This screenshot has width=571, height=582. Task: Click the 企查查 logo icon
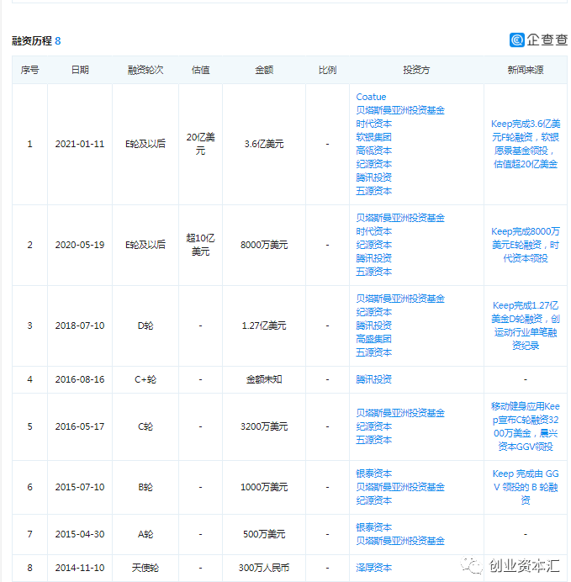click(517, 40)
